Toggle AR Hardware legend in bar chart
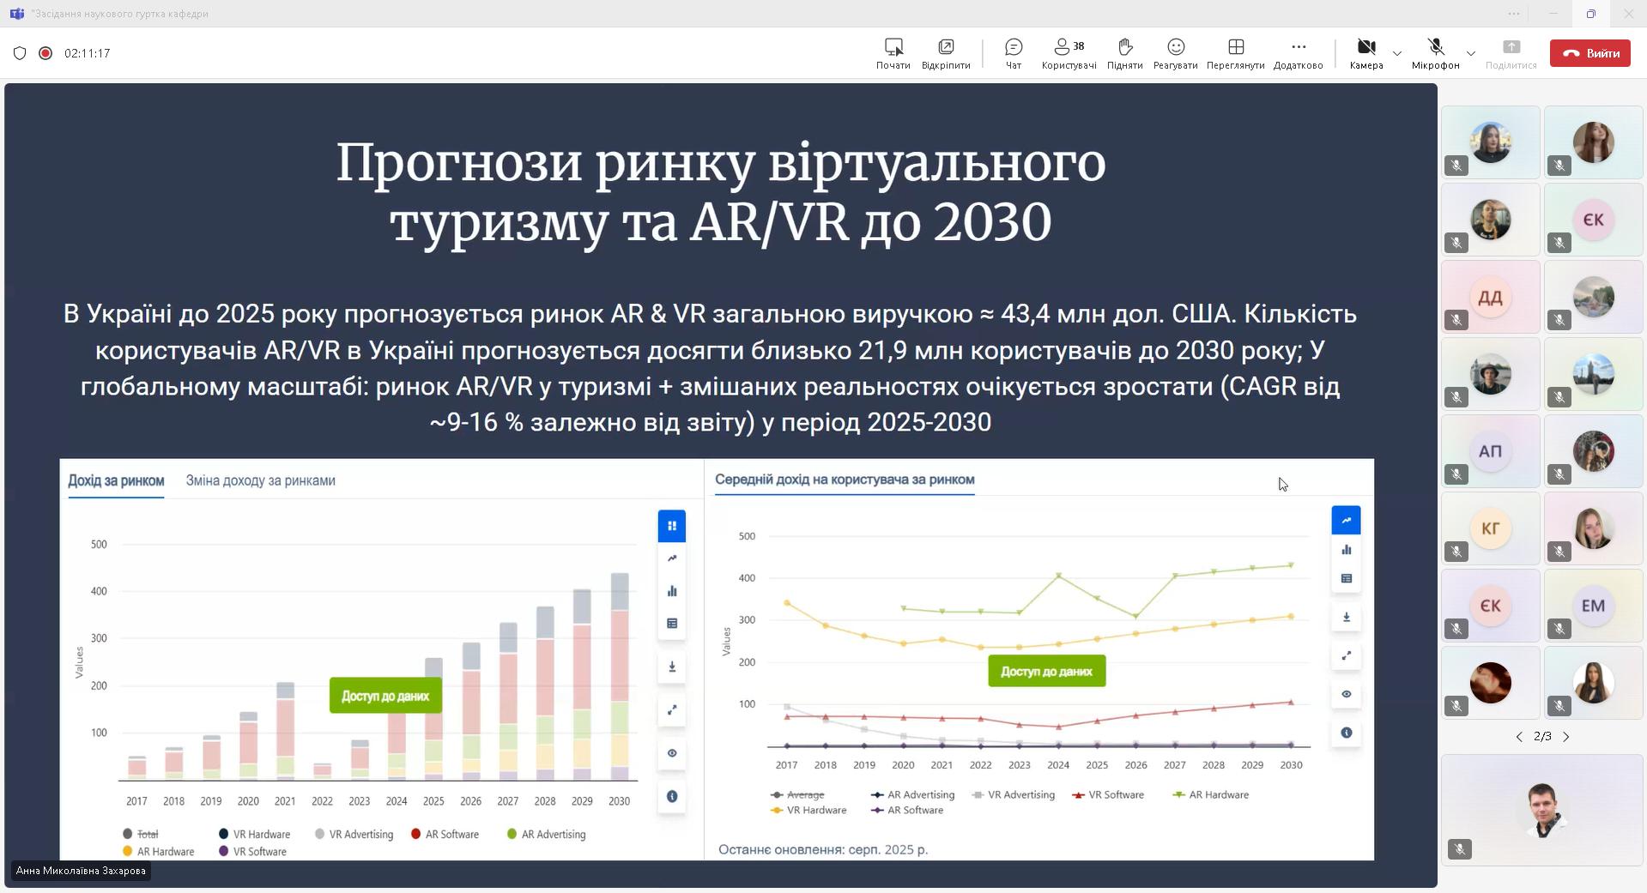1647x893 pixels. (159, 852)
